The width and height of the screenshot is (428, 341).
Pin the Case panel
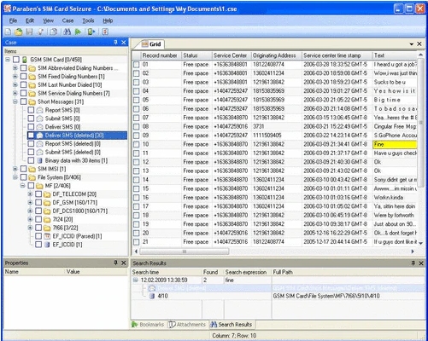(x=115, y=43)
